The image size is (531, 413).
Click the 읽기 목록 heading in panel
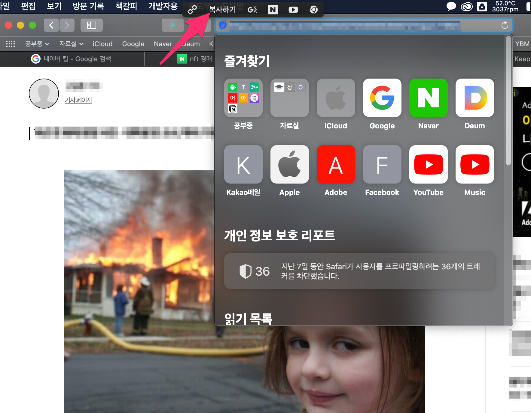248,319
